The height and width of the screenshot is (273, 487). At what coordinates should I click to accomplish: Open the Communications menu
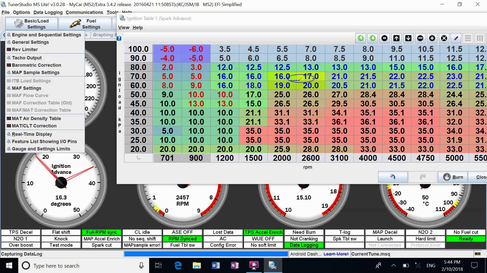coord(84,12)
